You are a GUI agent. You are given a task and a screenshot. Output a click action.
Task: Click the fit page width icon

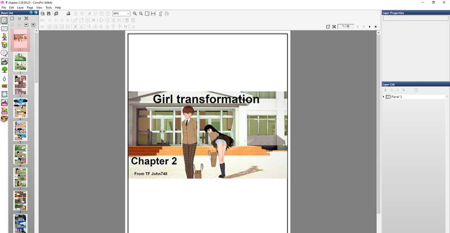(153, 13)
